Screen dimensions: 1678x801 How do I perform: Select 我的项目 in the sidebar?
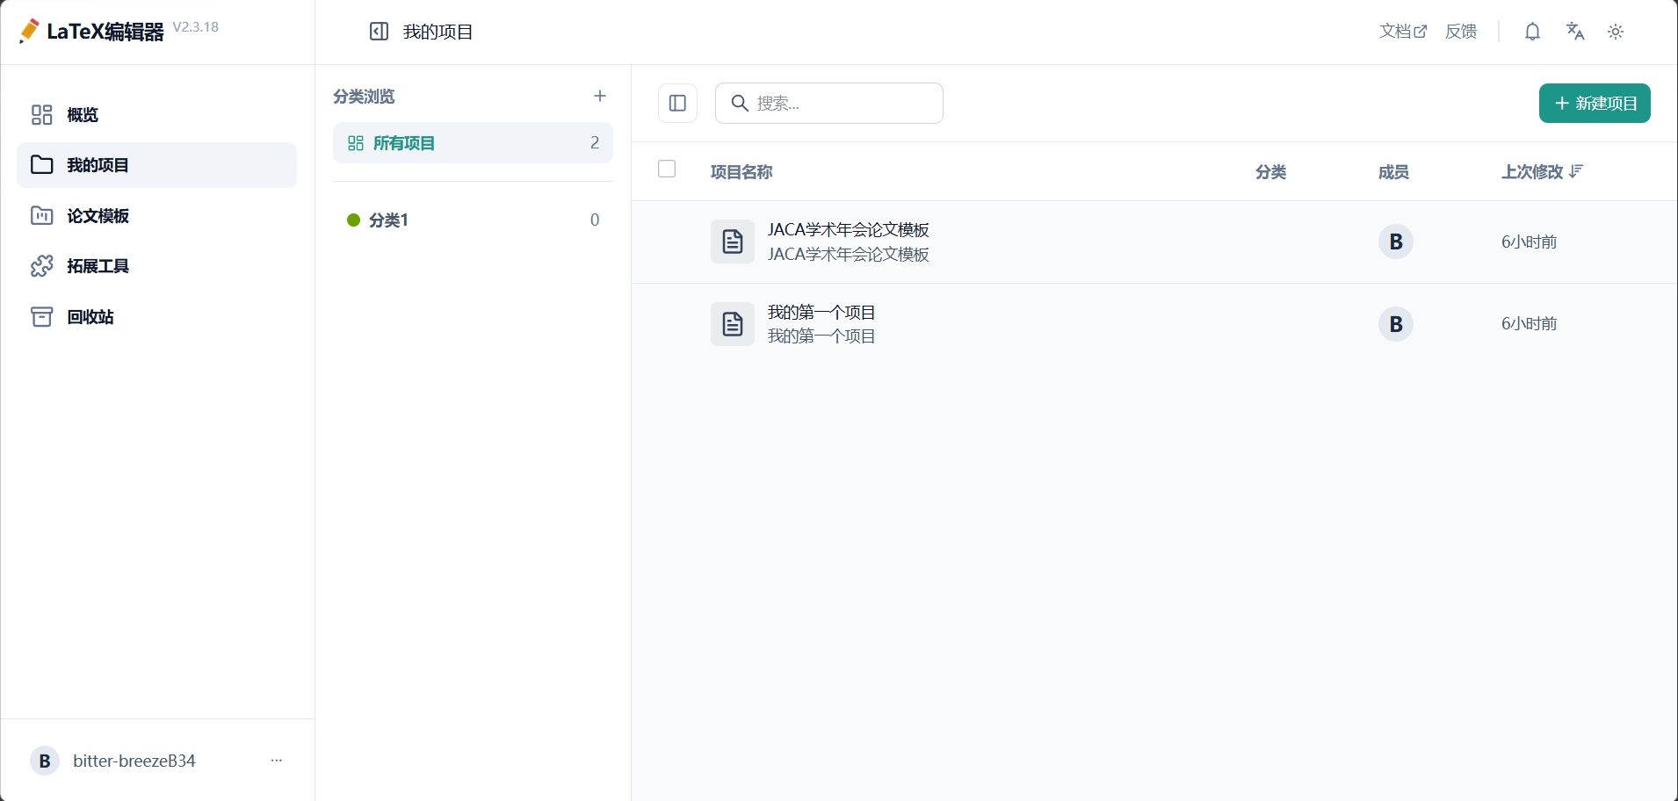point(157,165)
